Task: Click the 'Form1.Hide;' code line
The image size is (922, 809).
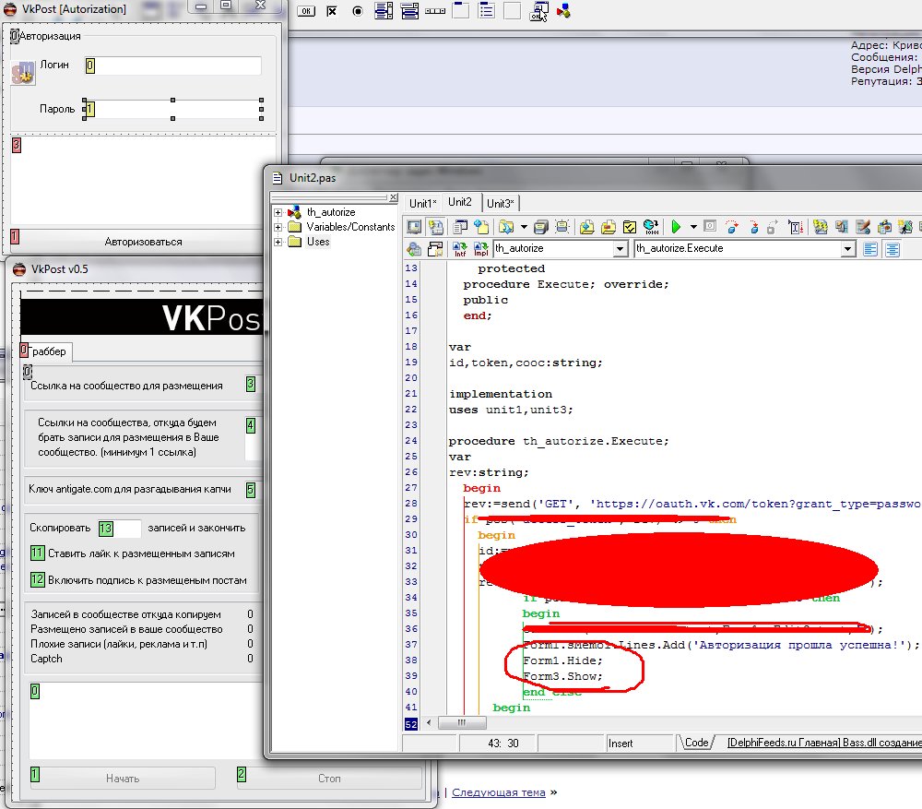Action: 562,660
